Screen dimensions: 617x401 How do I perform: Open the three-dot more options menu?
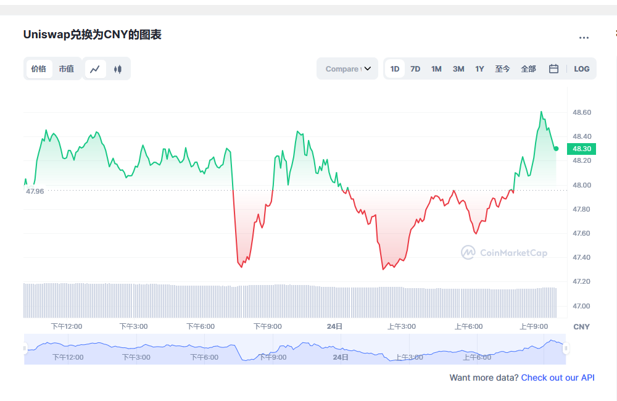tap(584, 38)
